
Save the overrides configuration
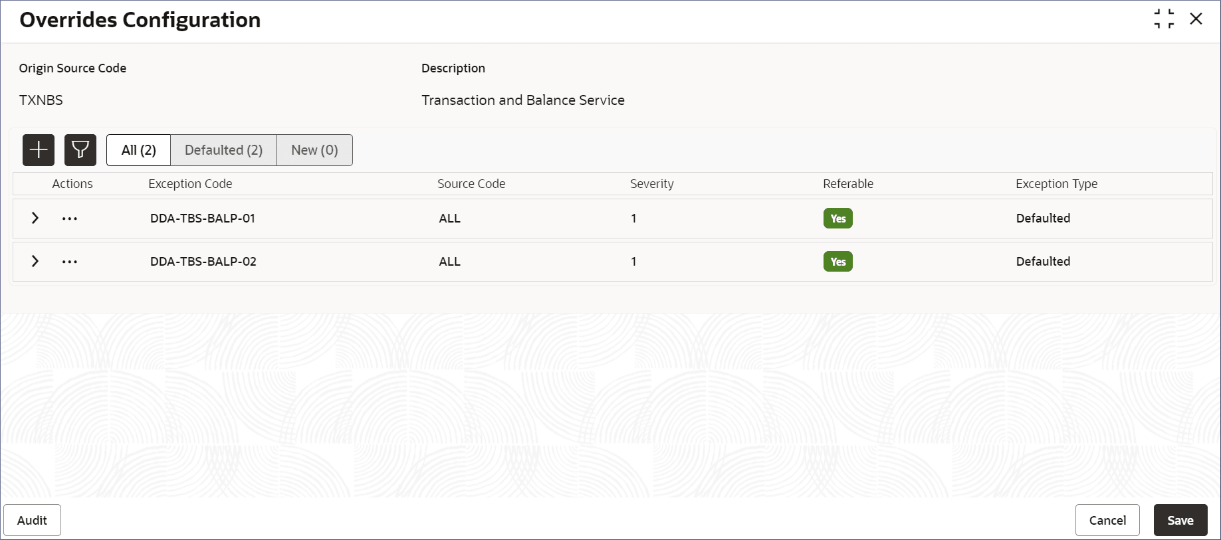(x=1180, y=520)
